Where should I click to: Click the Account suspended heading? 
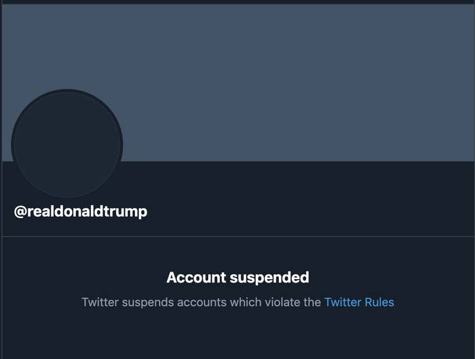[237, 277]
